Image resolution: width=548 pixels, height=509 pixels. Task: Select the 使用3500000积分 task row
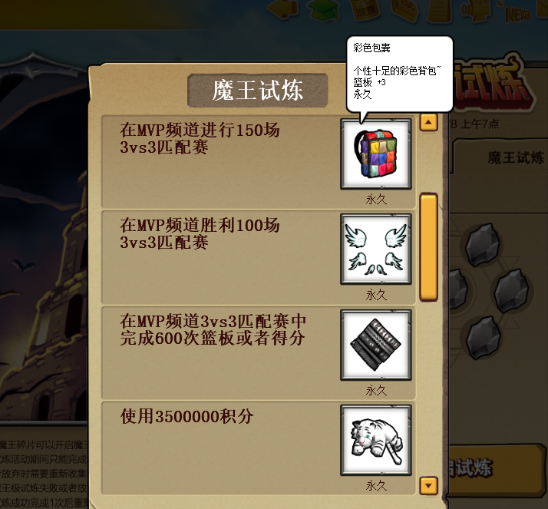[x=259, y=448]
